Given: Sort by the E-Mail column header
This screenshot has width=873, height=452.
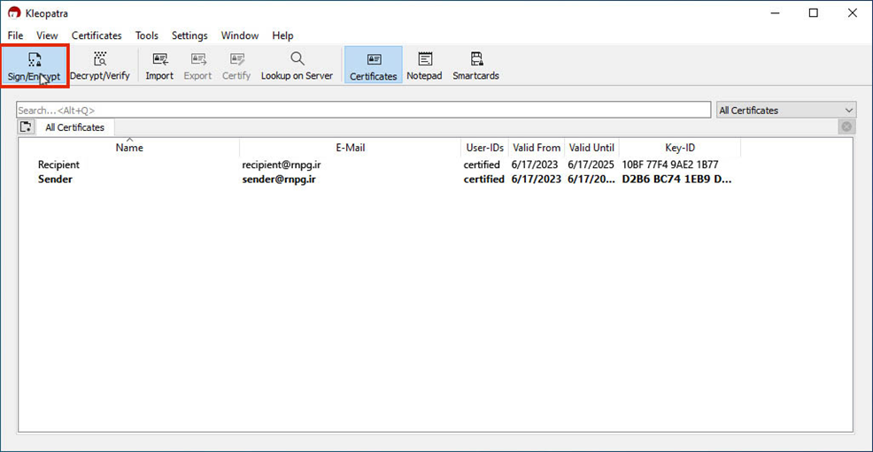Looking at the screenshot, I should [x=351, y=148].
